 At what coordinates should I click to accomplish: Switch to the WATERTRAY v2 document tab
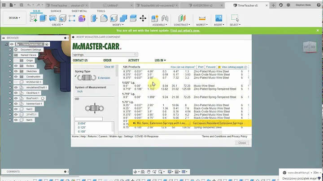coord(202,5)
